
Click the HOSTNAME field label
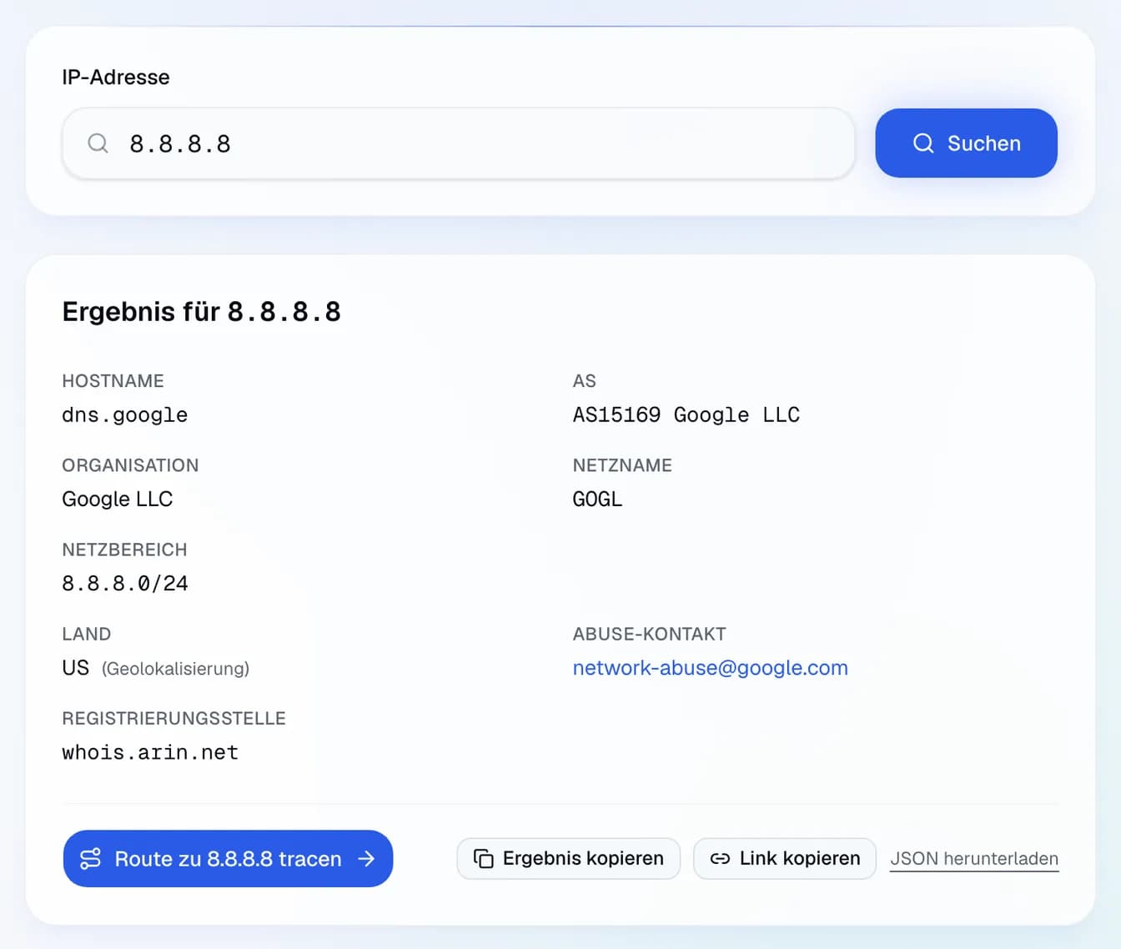pos(113,381)
